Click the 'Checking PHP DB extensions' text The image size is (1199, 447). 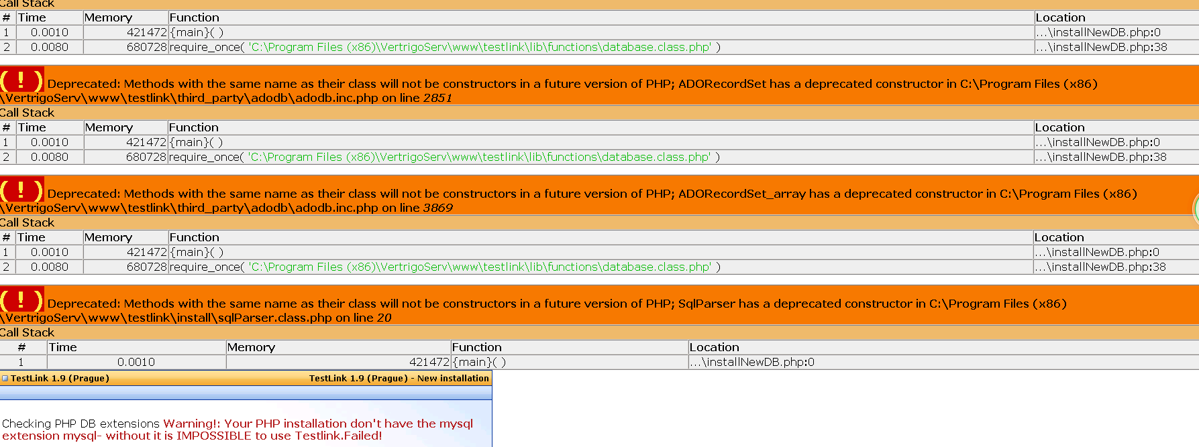tap(81, 424)
